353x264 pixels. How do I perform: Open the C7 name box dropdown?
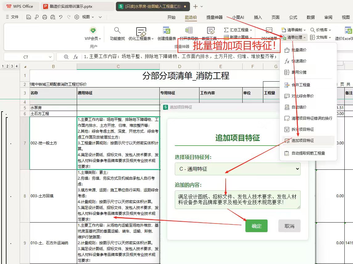(x=50, y=57)
